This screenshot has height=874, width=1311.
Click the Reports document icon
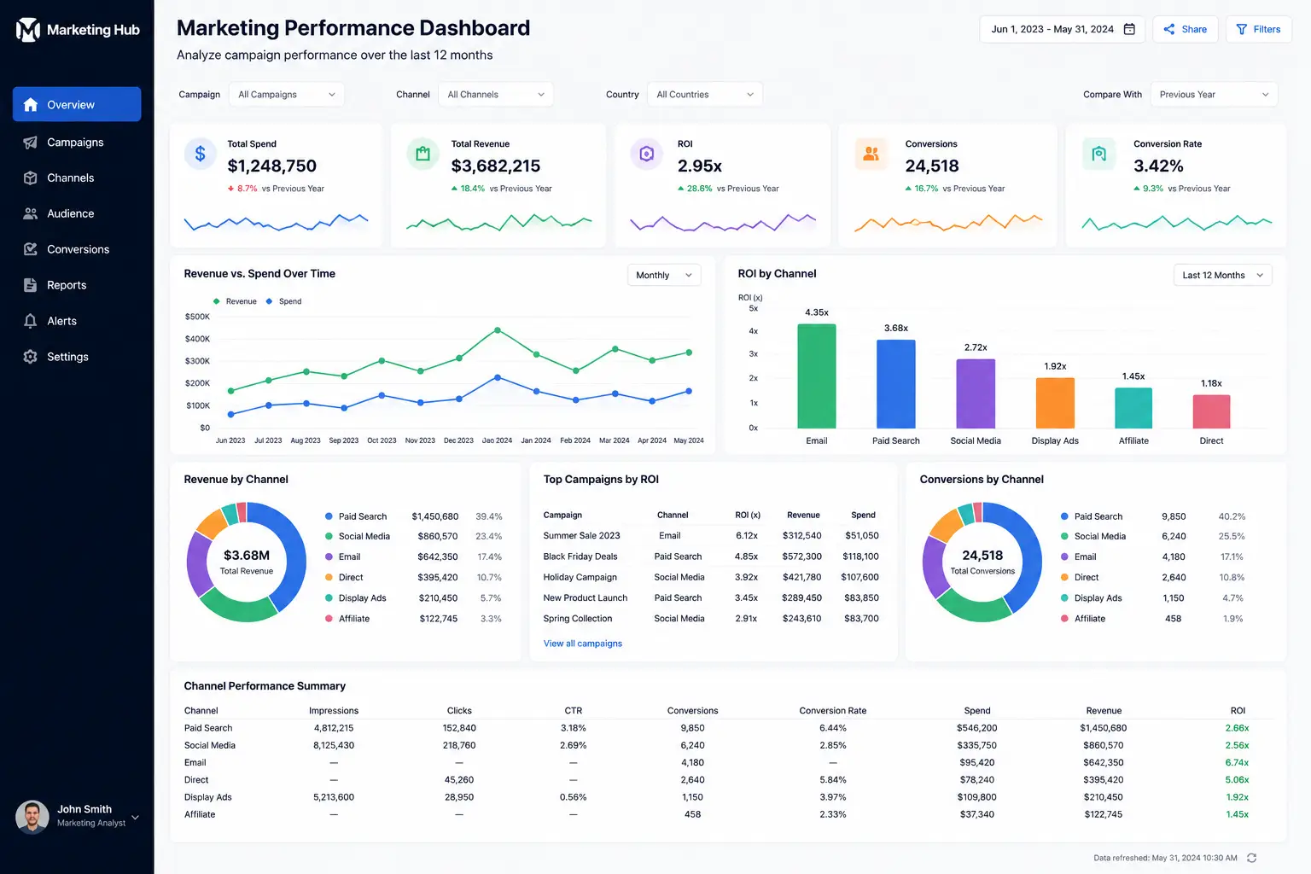(31, 285)
